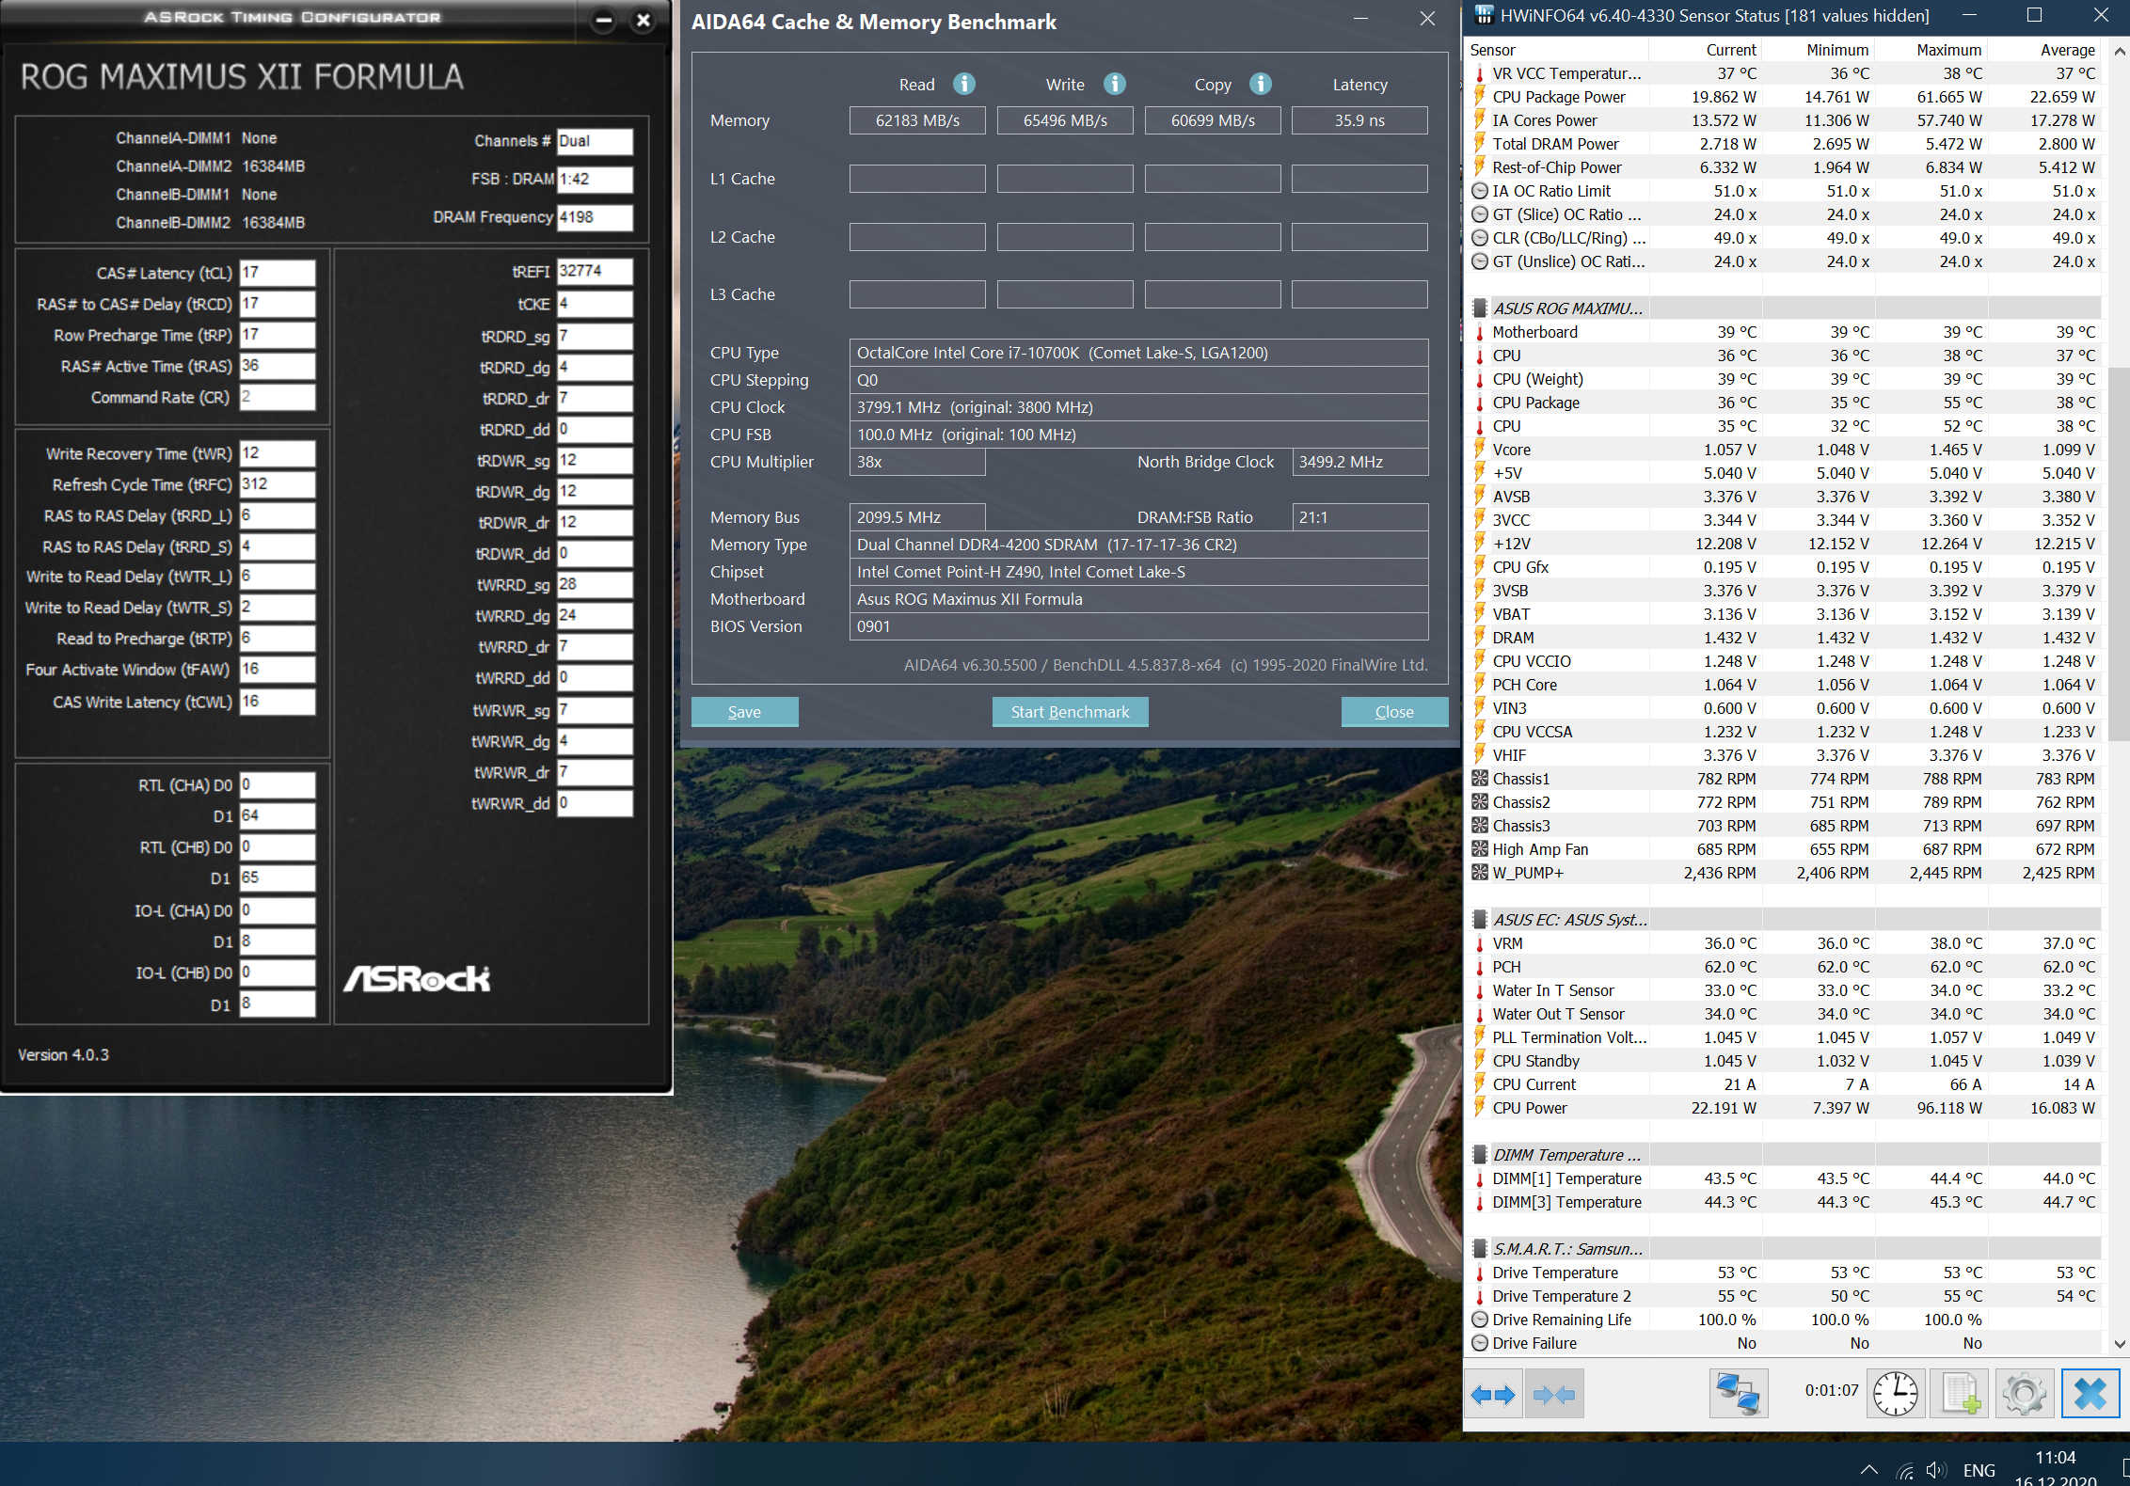Click the Write info icon in AIDA64
This screenshot has width=2130, height=1486.
(x=1115, y=85)
